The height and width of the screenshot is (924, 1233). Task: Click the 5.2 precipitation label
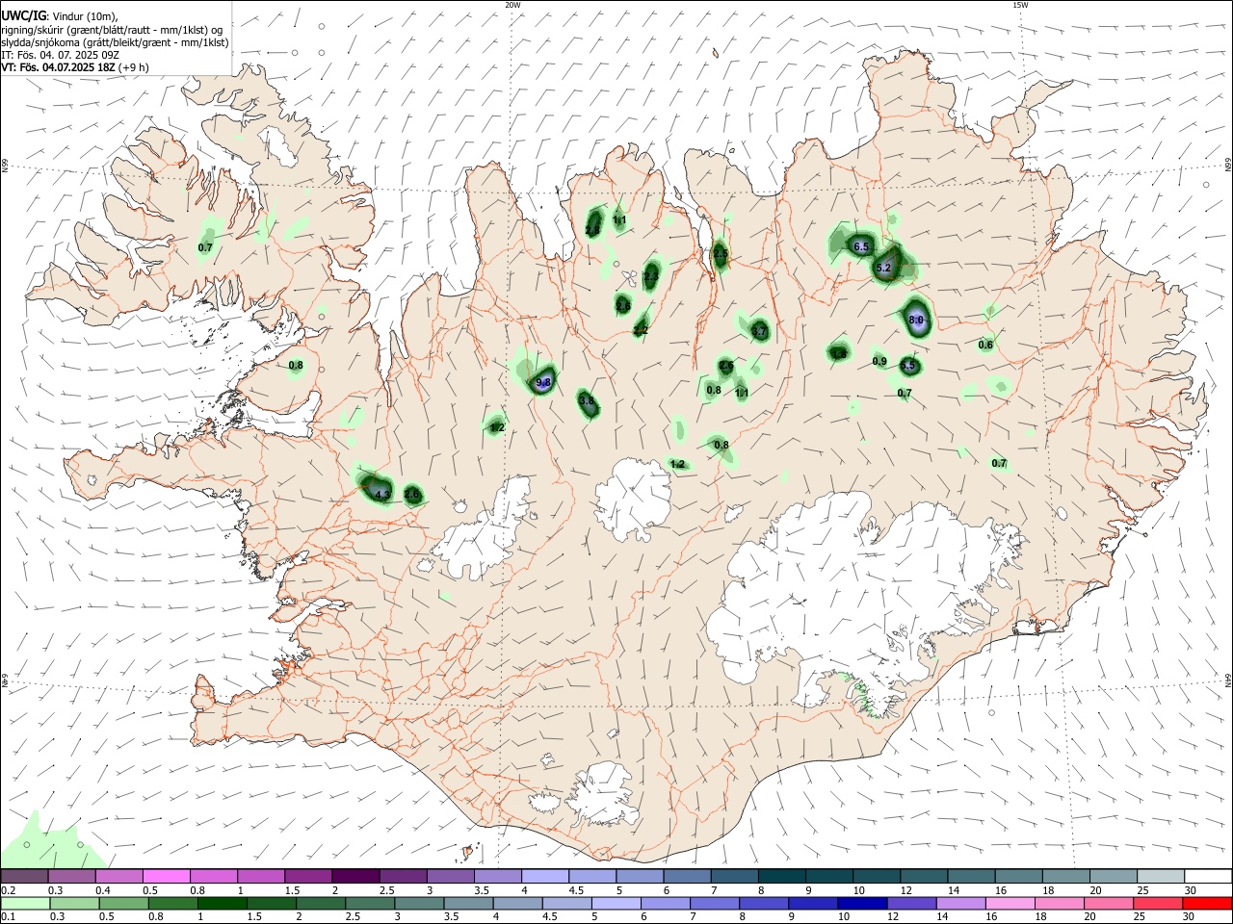[x=883, y=268]
